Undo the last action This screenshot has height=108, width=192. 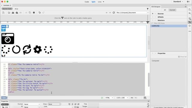coord(40,13)
